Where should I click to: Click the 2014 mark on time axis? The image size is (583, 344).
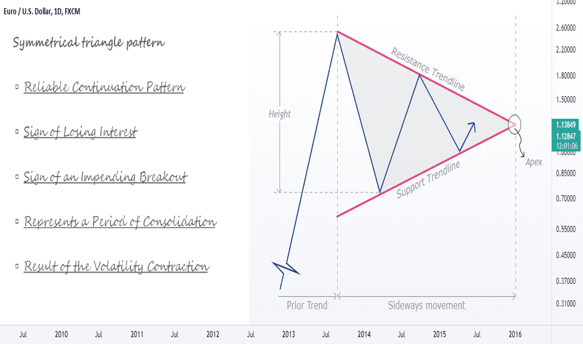click(364, 335)
